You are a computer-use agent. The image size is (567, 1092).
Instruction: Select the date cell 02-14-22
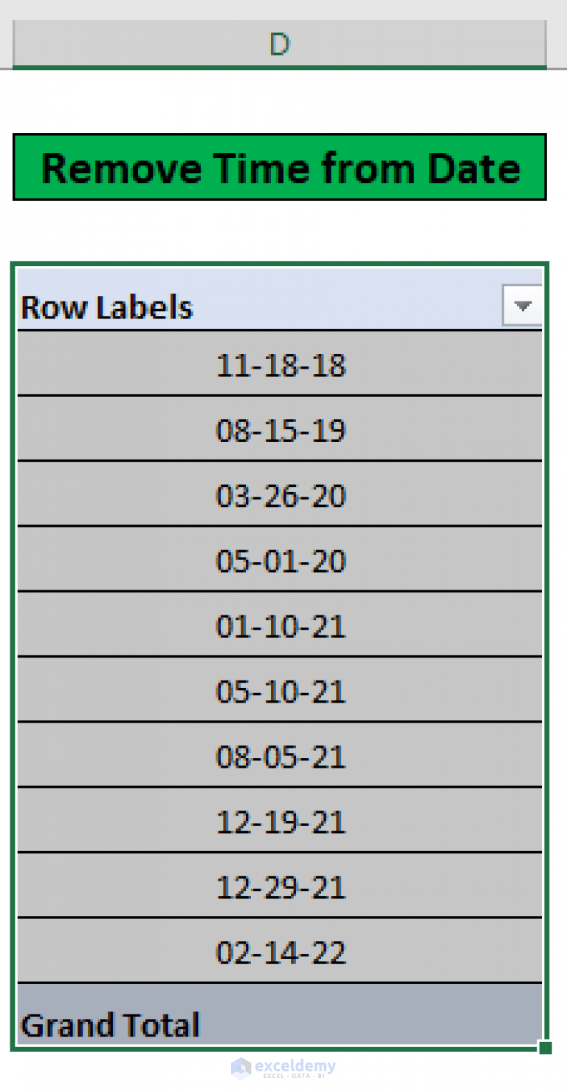coord(281,952)
